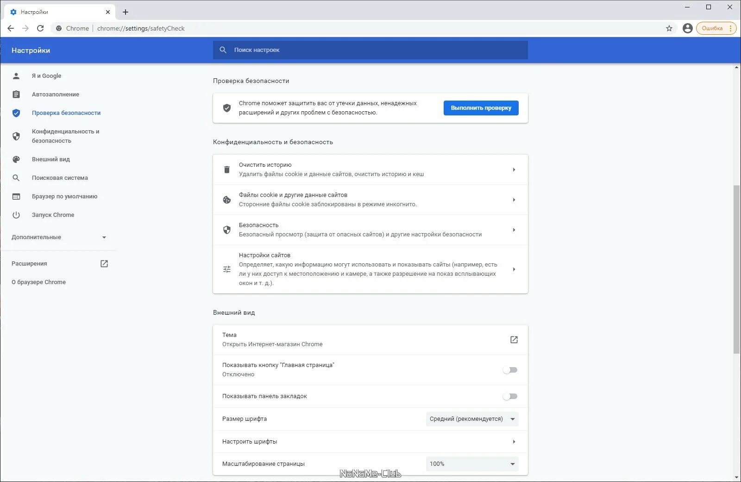Open Тема Интернет-магазин Chrome row
The height and width of the screenshot is (482, 741).
[370, 340]
